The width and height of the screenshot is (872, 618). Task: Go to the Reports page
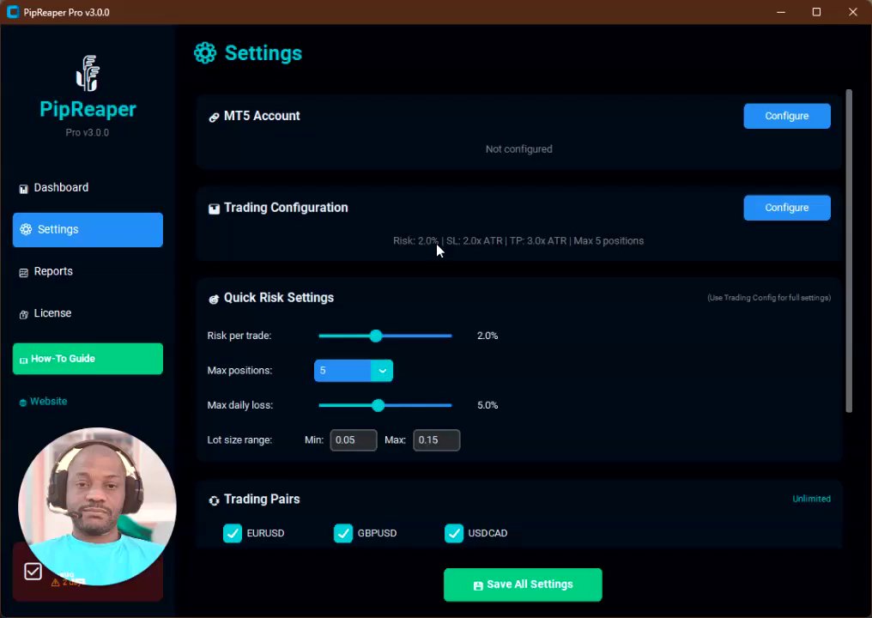88,271
